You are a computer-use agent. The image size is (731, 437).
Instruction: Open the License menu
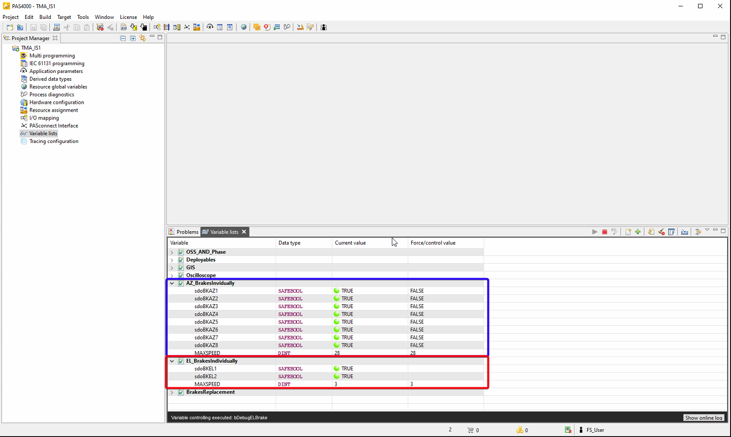coord(128,17)
